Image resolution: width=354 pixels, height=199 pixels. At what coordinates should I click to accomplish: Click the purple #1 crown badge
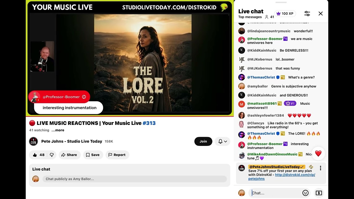point(290,103)
